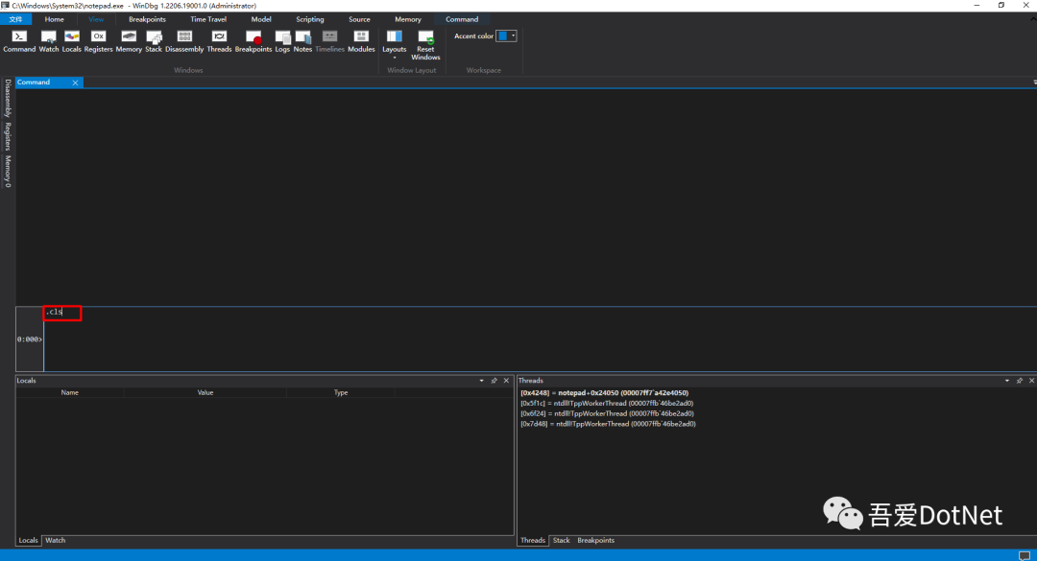Open the collapsed Memory 0 side tab
1037x561 pixels.
coord(8,171)
